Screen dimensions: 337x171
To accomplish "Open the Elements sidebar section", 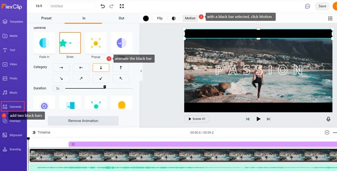I will tap(13, 107).
